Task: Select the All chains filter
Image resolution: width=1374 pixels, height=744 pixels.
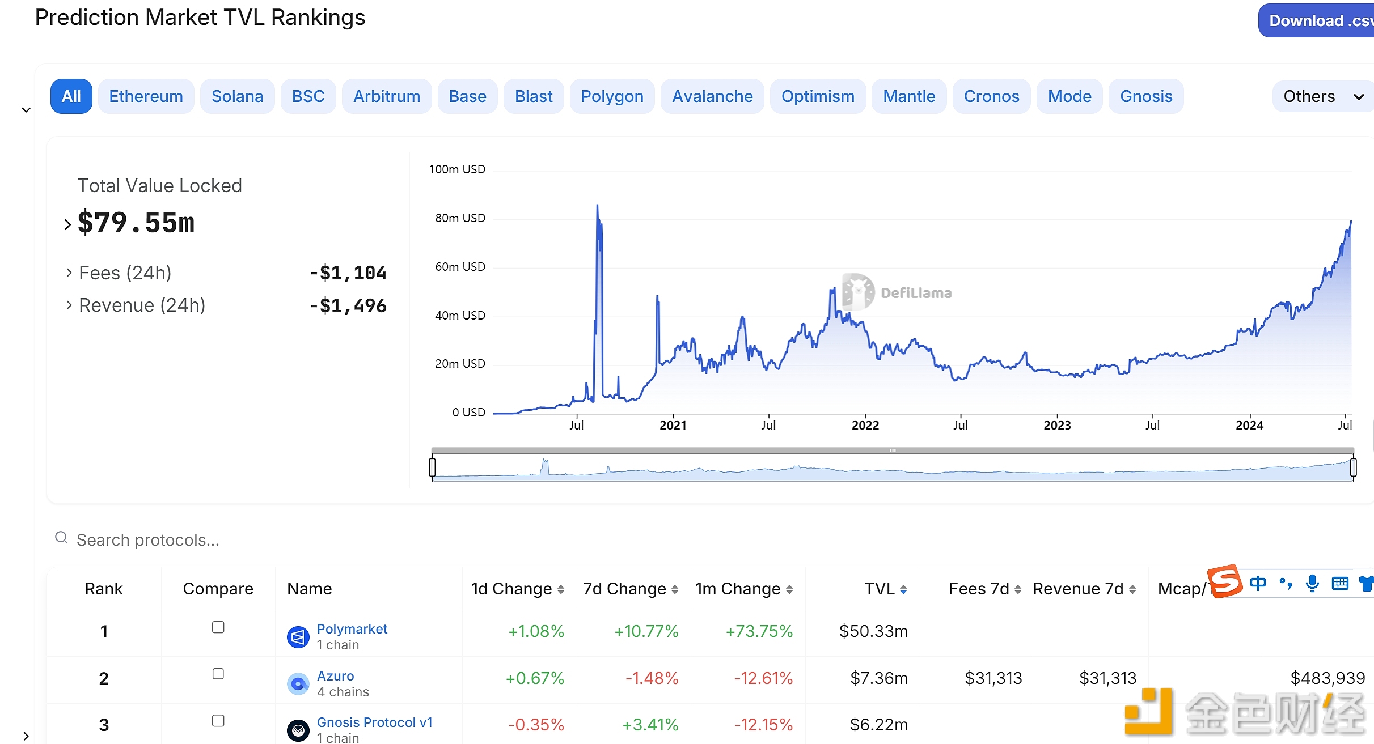Action: 71,96
